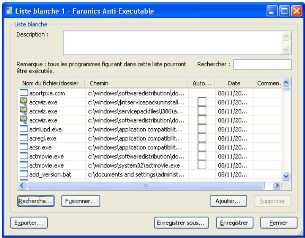Select the acregl.exe file name
305x238 pixels.
click(43, 138)
